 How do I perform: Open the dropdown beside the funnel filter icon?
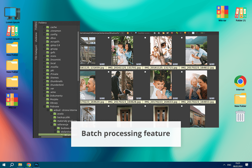189,33
